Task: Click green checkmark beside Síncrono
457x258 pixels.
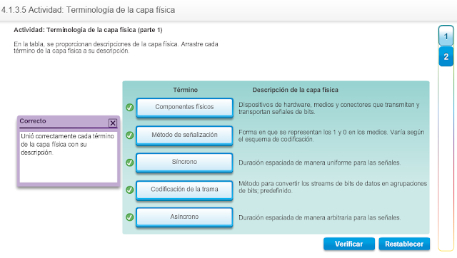Action: [x=130, y=162]
